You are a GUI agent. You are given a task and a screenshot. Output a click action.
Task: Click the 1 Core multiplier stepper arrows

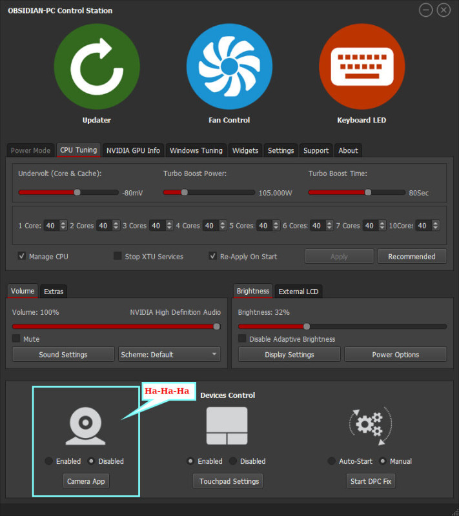(63, 225)
